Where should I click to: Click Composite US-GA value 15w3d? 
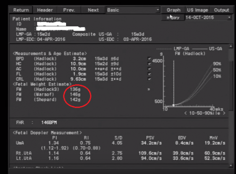coord(138,34)
